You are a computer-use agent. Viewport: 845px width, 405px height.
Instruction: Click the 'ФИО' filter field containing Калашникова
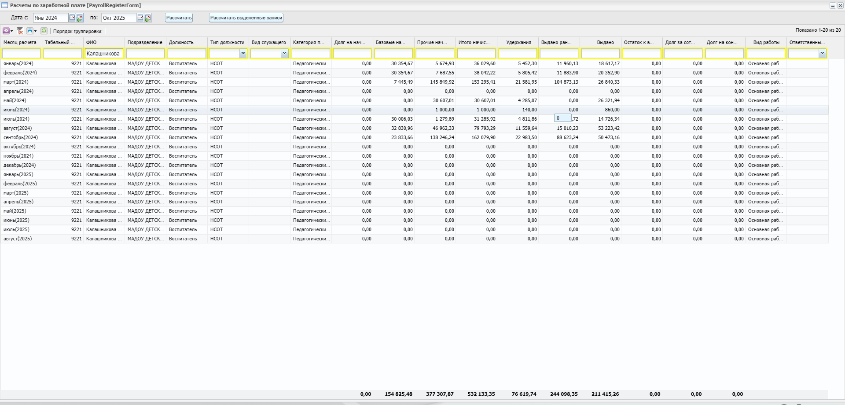click(103, 53)
